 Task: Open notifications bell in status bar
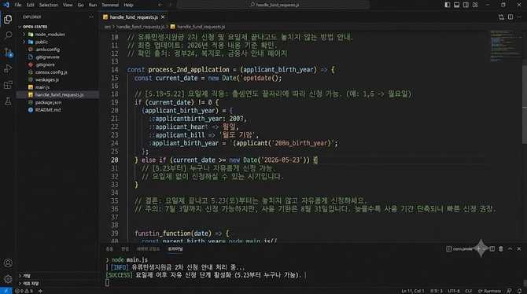pos(520,291)
